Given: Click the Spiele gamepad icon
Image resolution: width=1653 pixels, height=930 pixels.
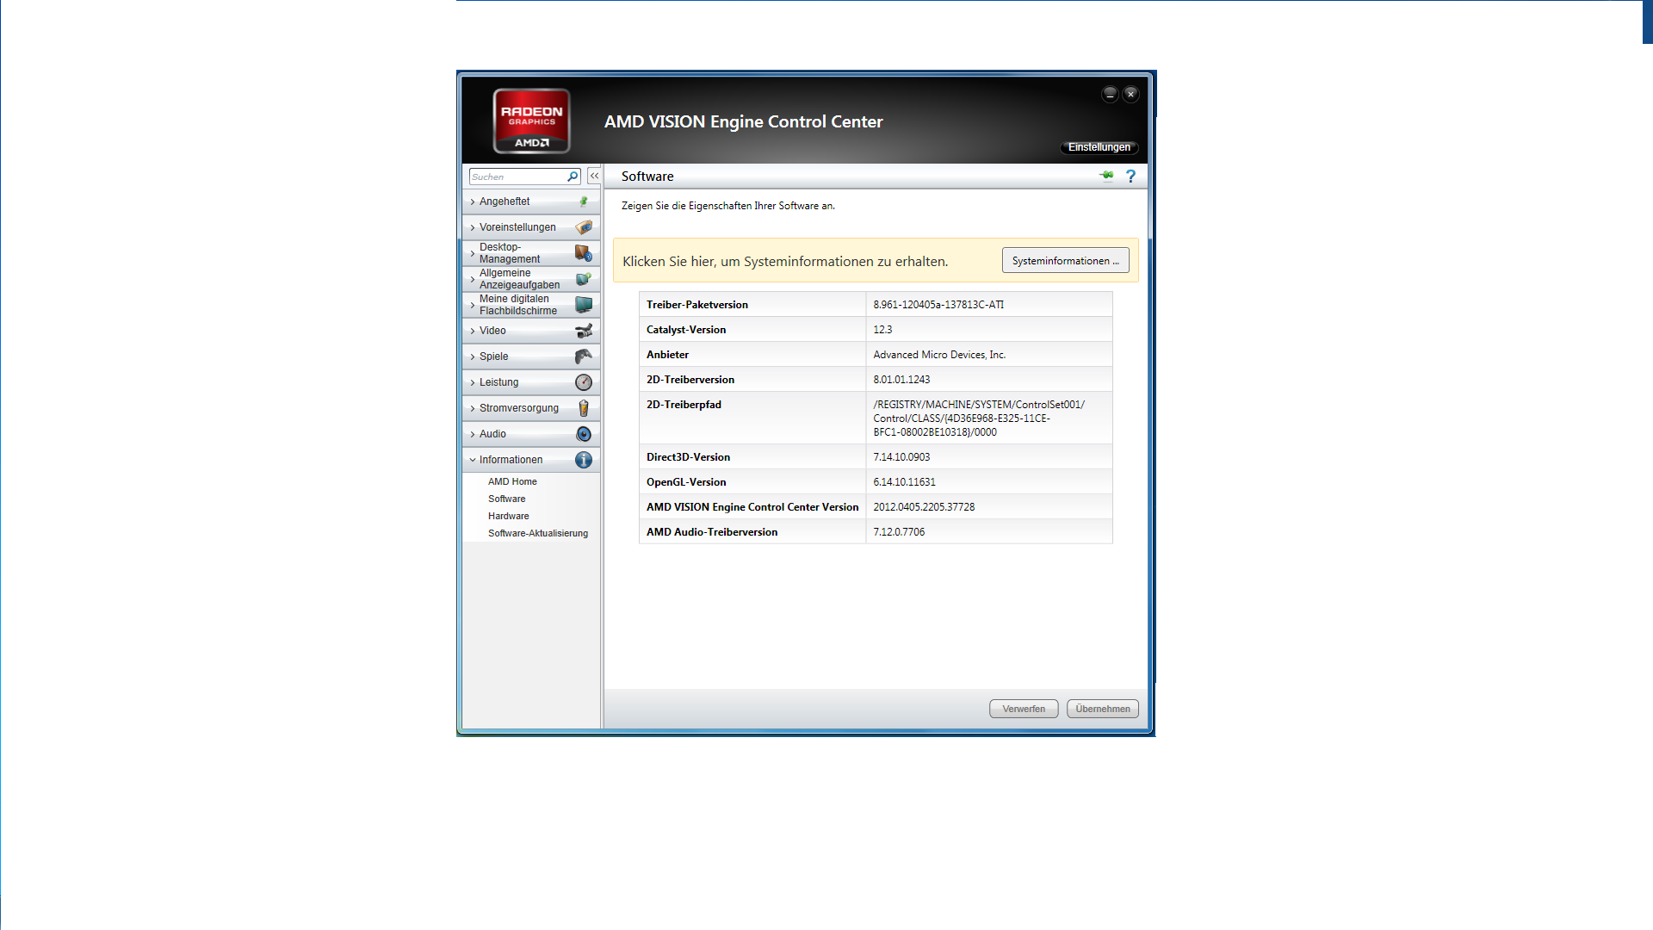Looking at the screenshot, I should click(583, 356).
